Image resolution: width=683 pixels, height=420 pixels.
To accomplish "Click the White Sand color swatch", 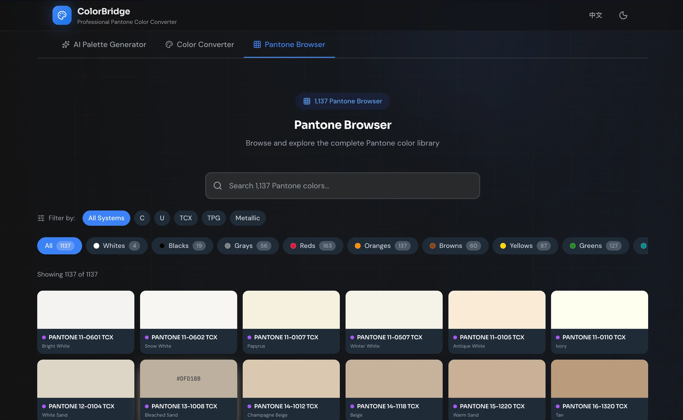I will pos(86,379).
